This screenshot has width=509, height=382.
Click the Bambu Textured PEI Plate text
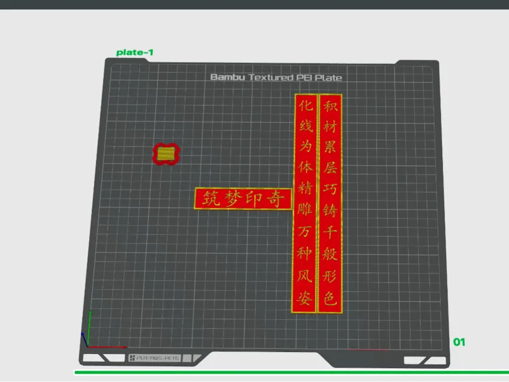(276, 77)
